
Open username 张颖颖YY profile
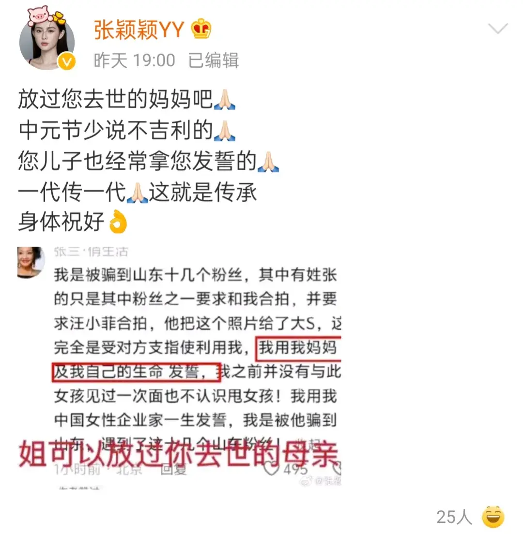click(139, 30)
